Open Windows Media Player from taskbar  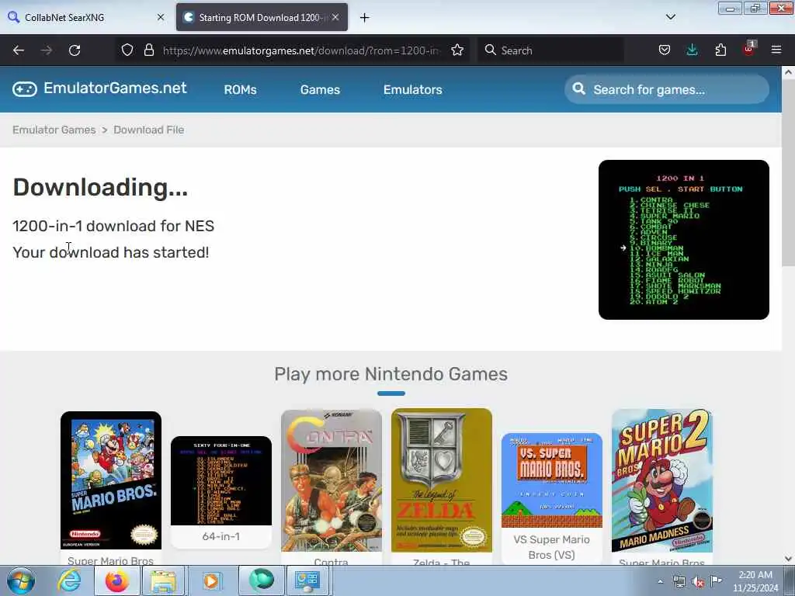[211, 580]
